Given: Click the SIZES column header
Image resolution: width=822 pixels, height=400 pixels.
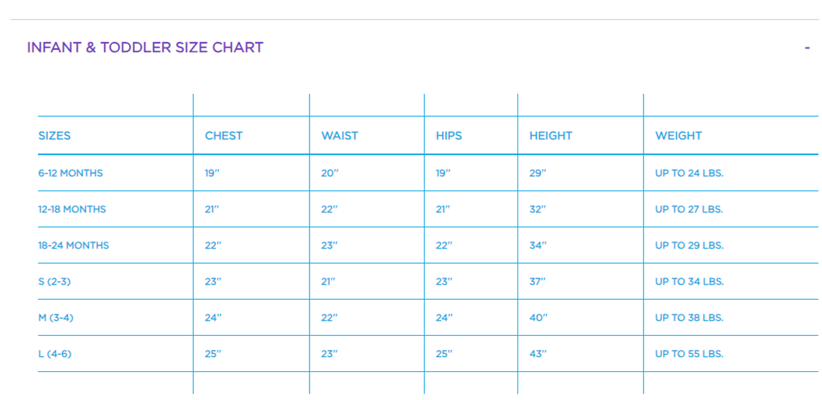Looking at the screenshot, I should pyautogui.click(x=55, y=135).
